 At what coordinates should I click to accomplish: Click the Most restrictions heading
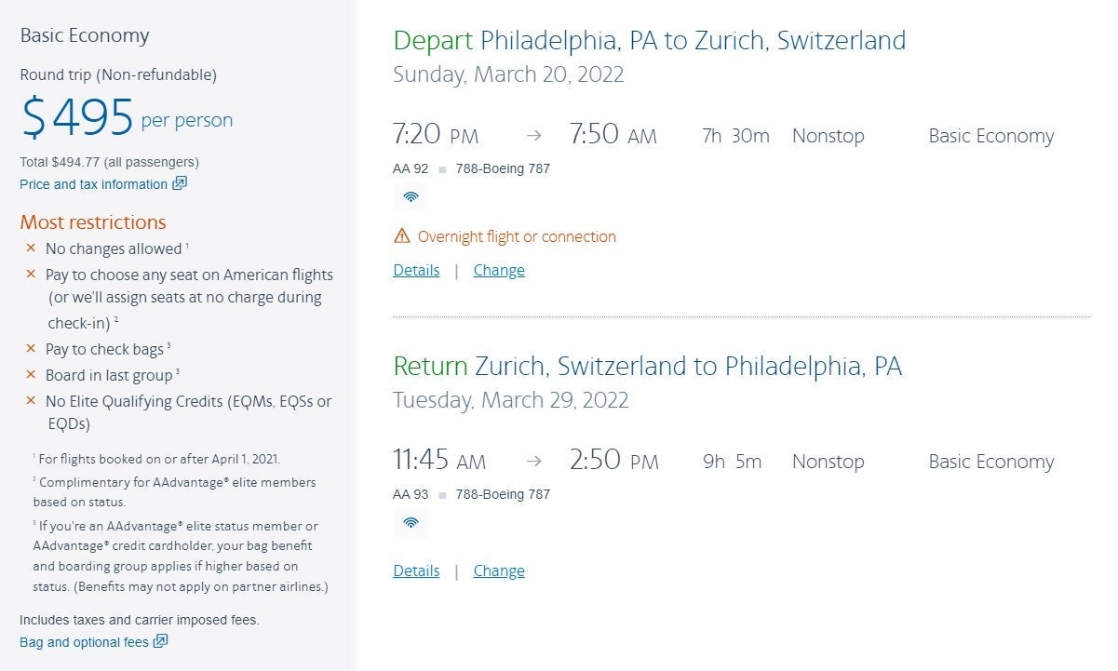tap(93, 222)
